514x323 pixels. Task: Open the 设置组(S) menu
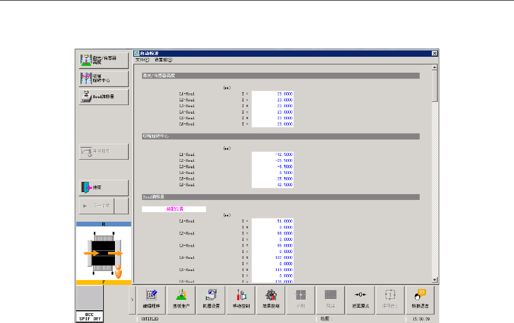pos(163,60)
